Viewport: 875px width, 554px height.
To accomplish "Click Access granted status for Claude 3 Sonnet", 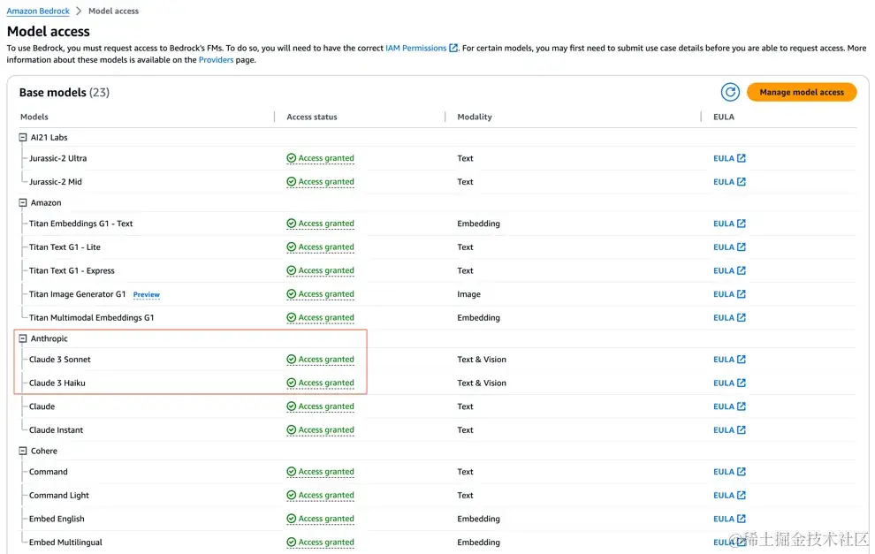I will pos(320,360).
